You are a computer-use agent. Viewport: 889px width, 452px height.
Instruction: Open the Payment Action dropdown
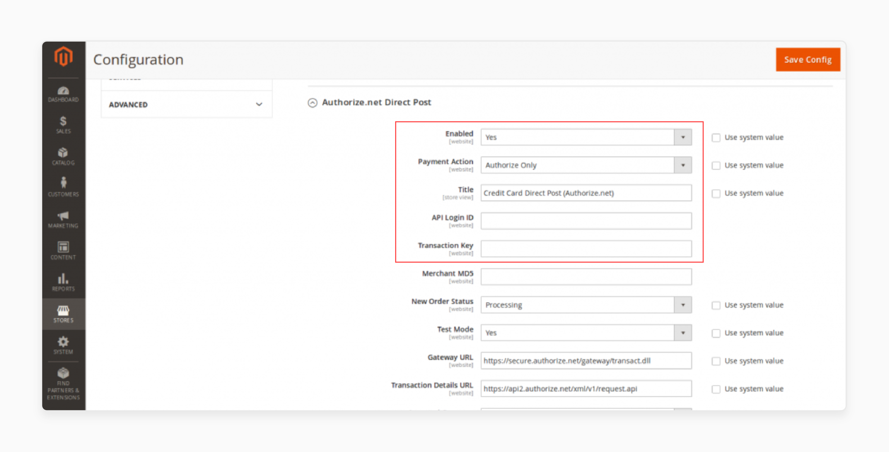(586, 165)
